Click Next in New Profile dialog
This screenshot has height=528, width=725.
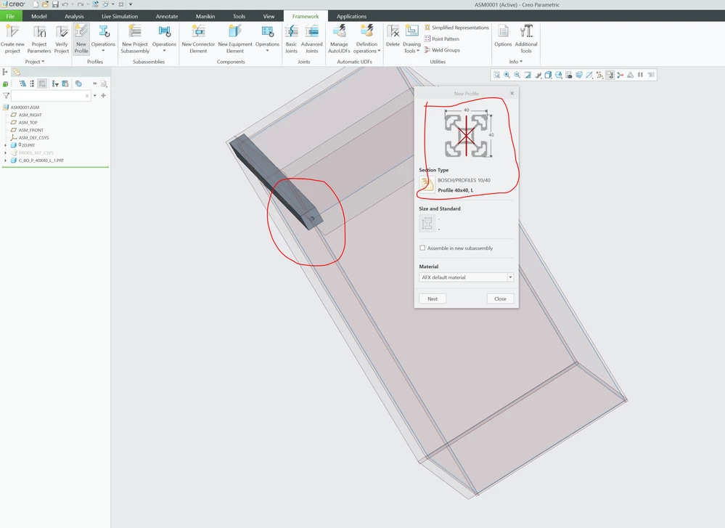(x=433, y=298)
